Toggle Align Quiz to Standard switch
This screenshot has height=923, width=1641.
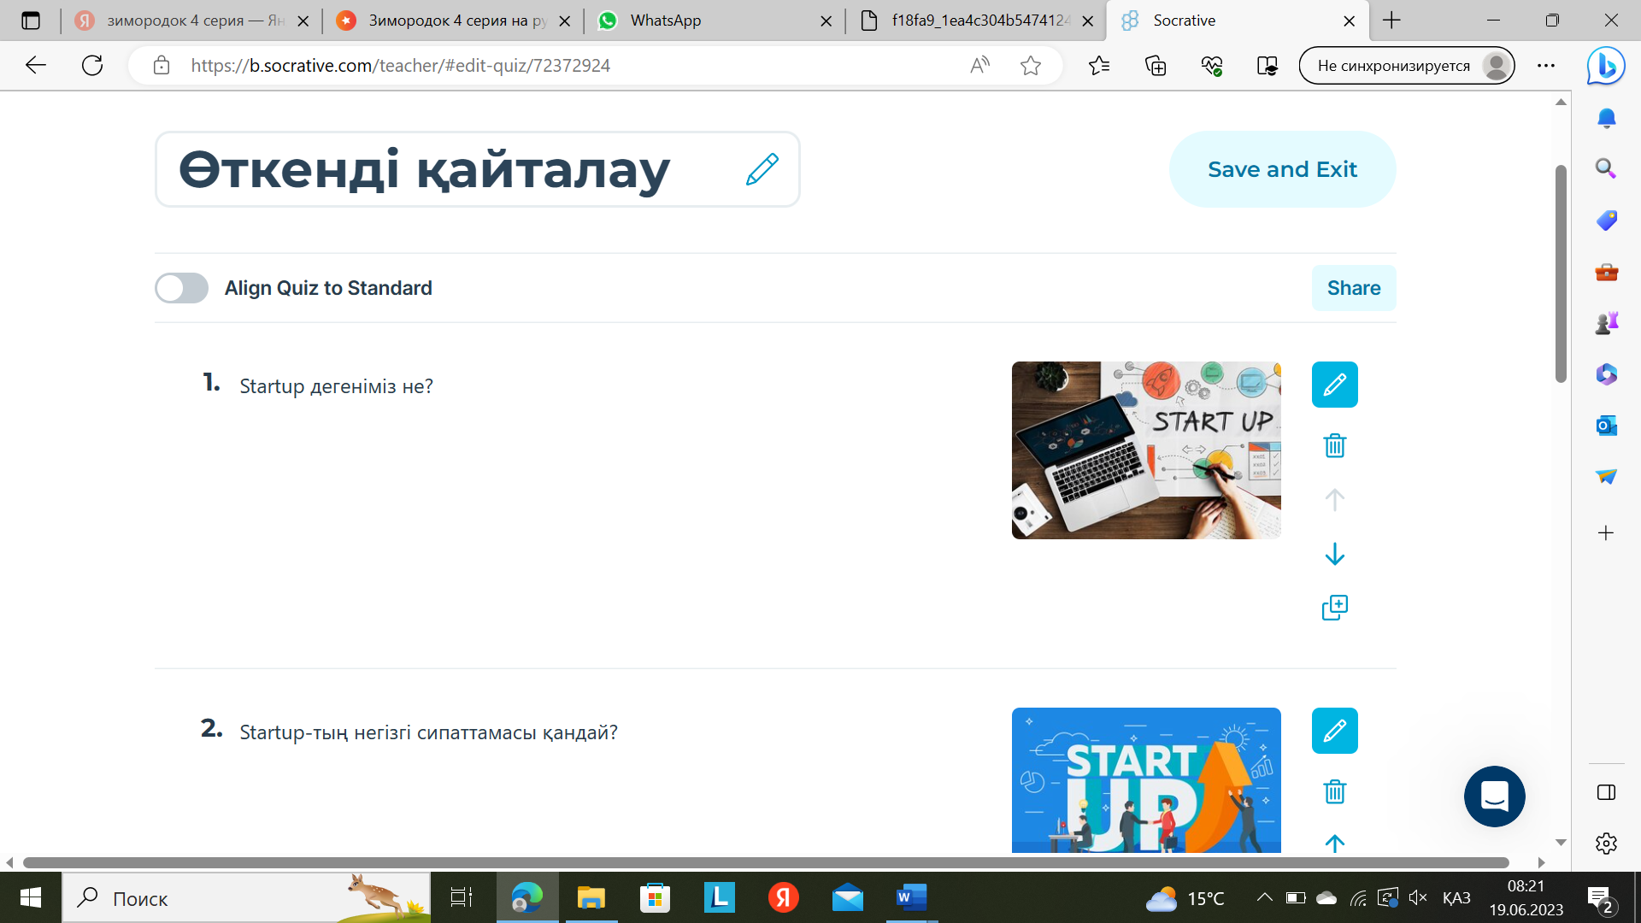click(x=181, y=288)
